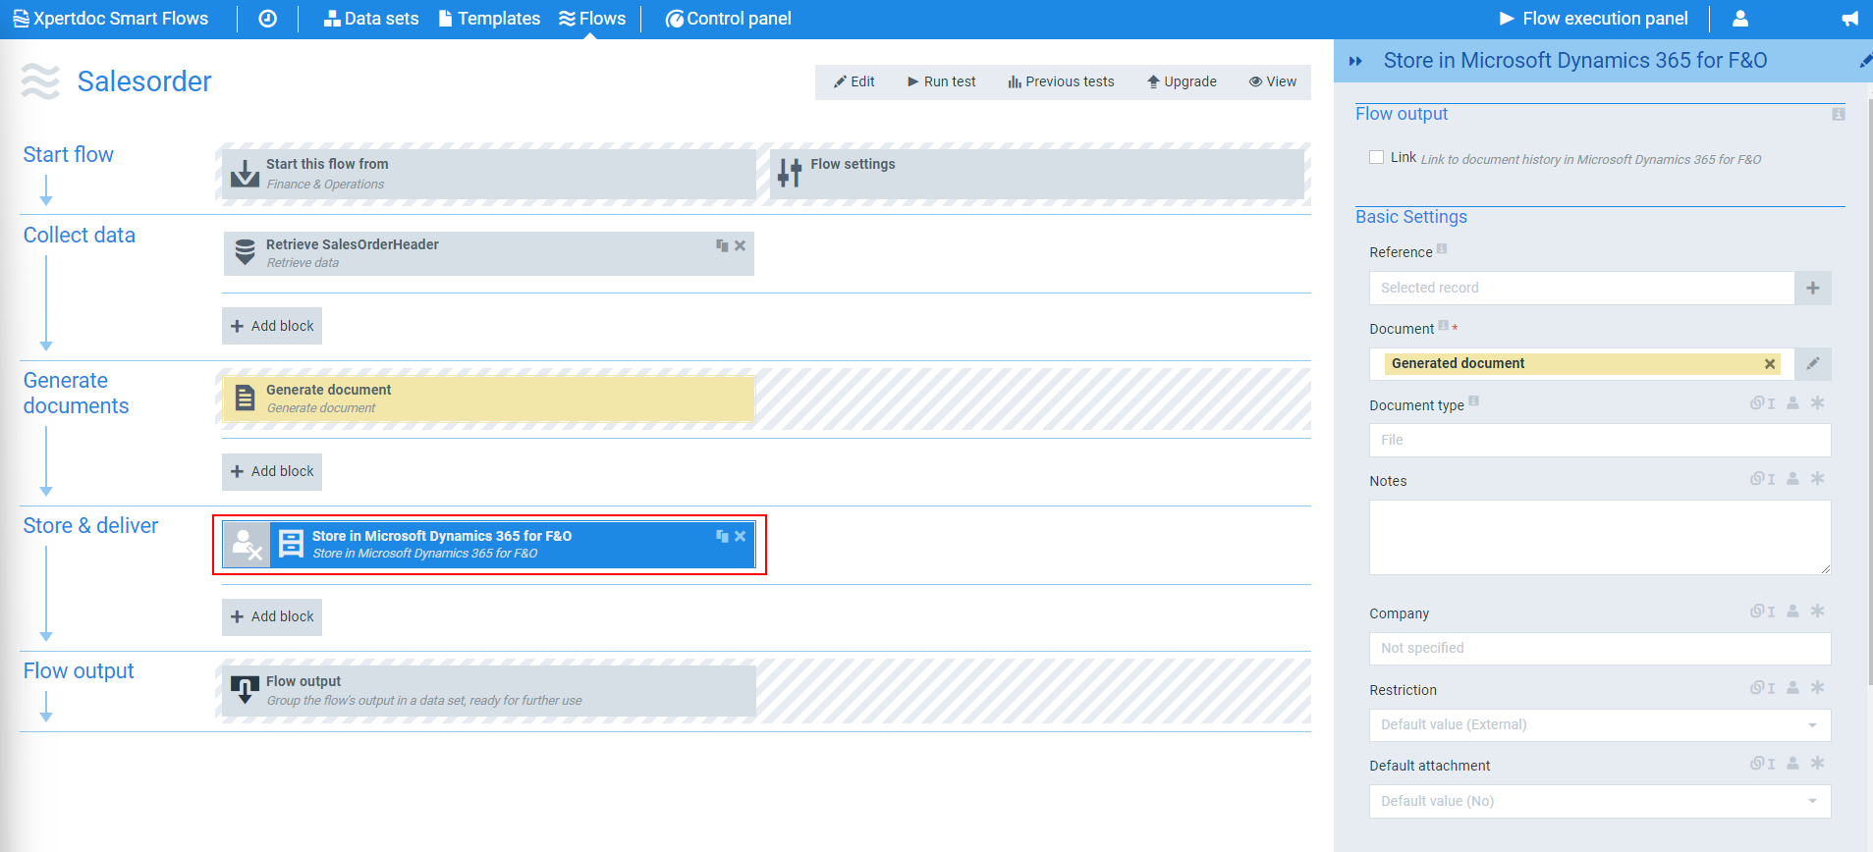Select the Generate document block

(489, 399)
